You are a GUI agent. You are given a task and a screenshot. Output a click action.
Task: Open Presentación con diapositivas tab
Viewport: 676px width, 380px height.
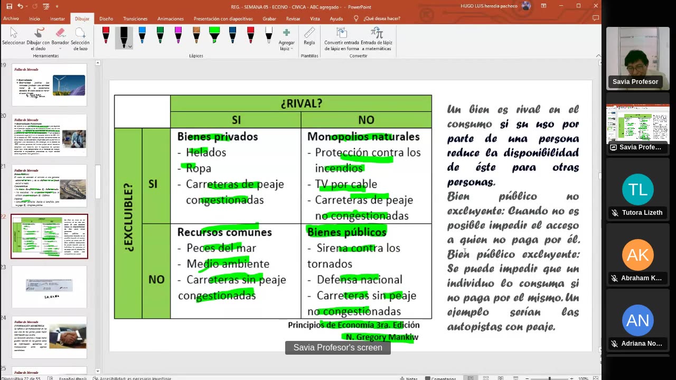pos(223,18)
